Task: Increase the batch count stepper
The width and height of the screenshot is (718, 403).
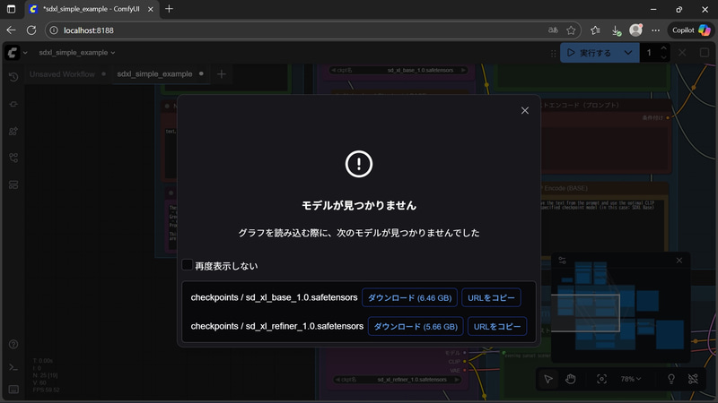Action: pyautogui.click(x=663, y=48)
